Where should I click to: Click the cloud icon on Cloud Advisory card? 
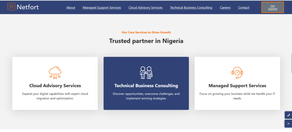click(x=55, y=72)
